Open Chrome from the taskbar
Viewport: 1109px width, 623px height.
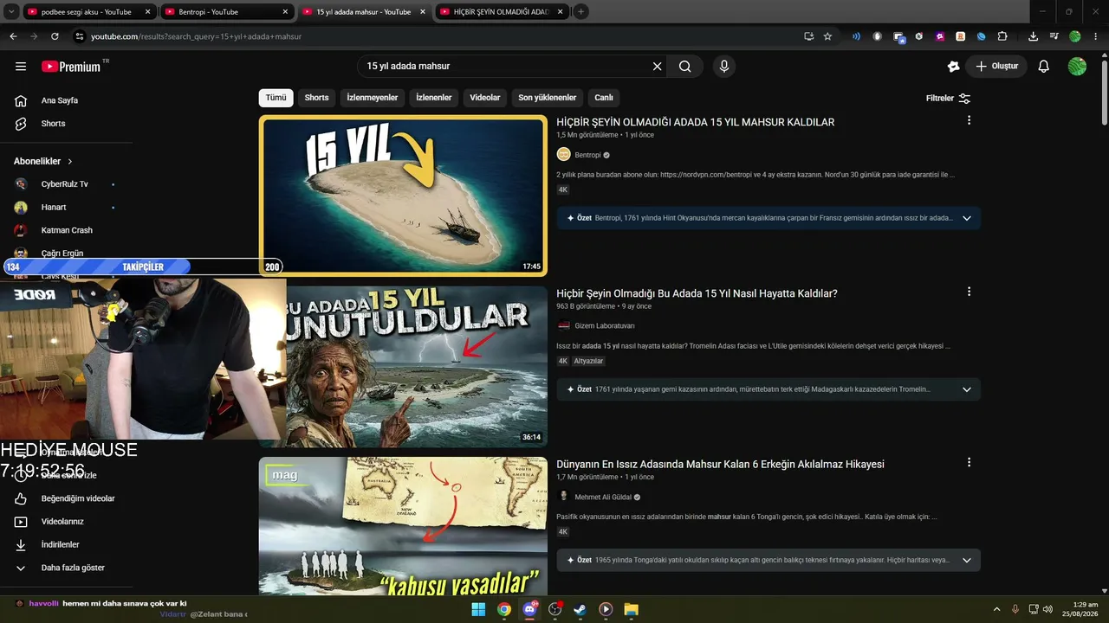(x=503, y=609)
